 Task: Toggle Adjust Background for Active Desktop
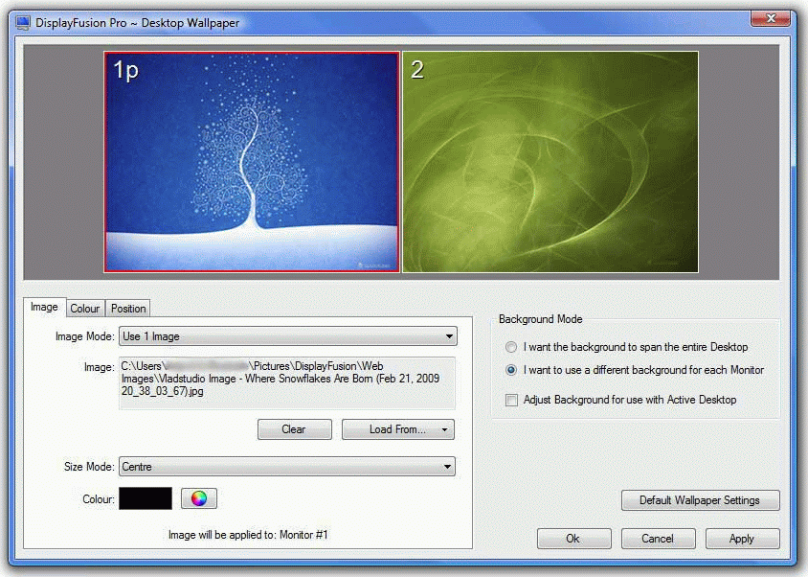[621, 400]
